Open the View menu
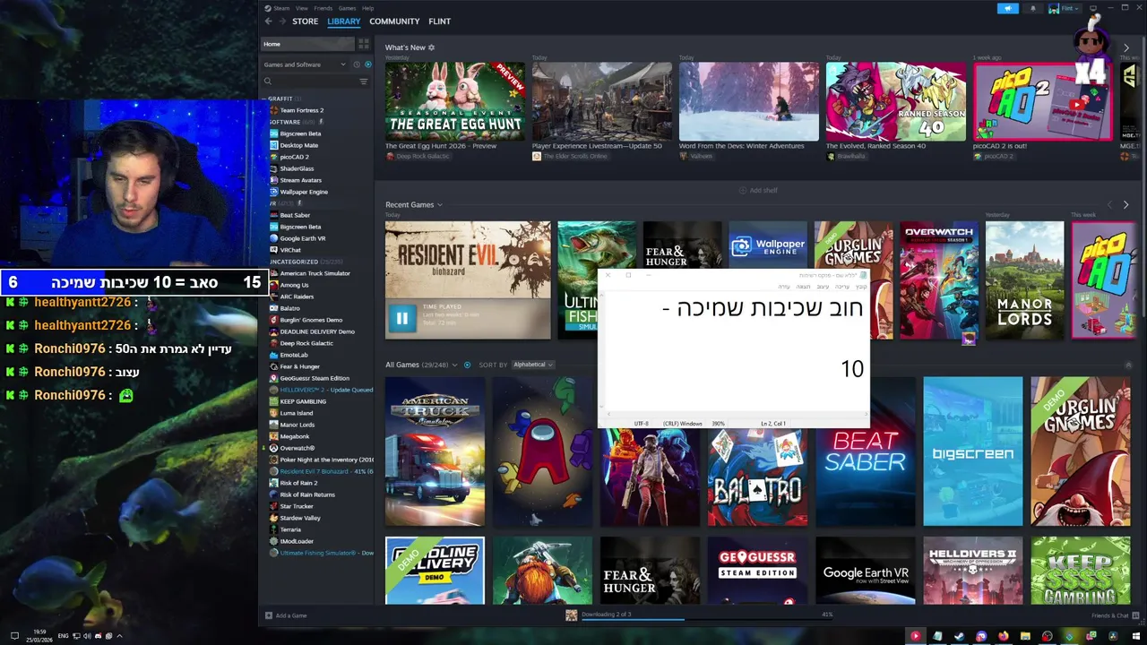Image resolution: width=1147 pixels, height=645 pixels. 302,8
